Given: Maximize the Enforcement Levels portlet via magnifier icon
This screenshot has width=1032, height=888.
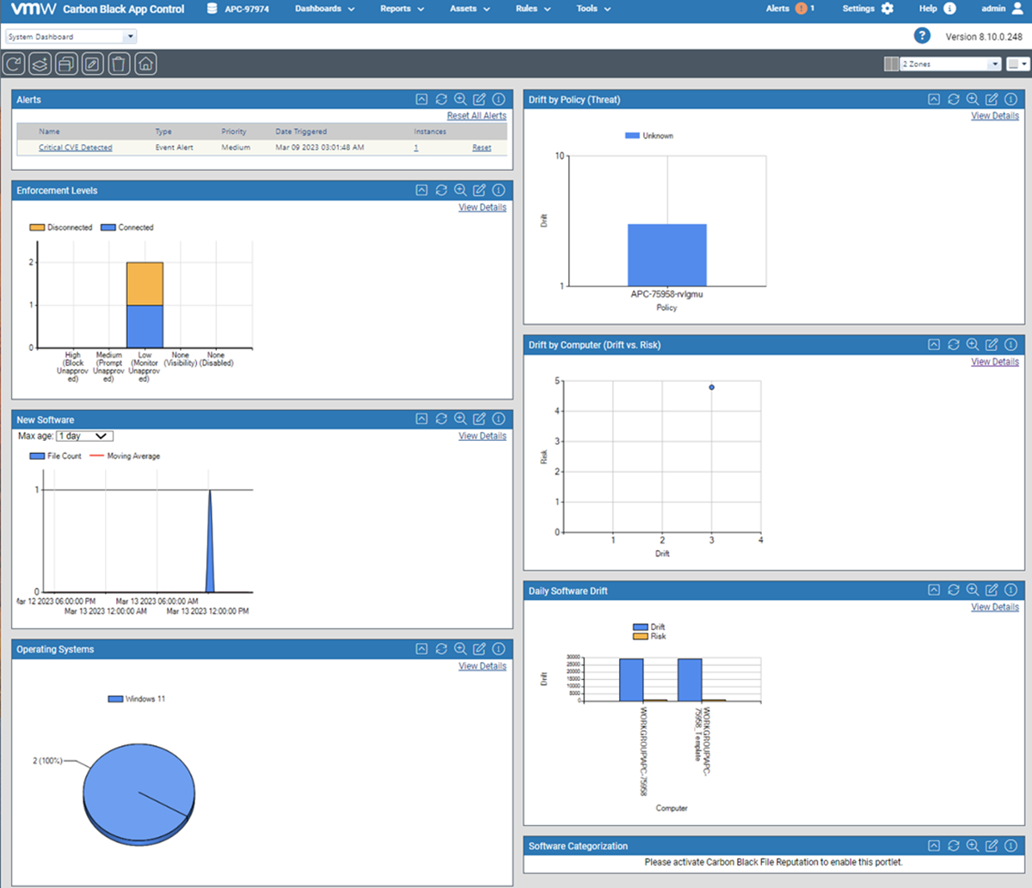Looking at the screenshot, I should (x=460, y=190).
